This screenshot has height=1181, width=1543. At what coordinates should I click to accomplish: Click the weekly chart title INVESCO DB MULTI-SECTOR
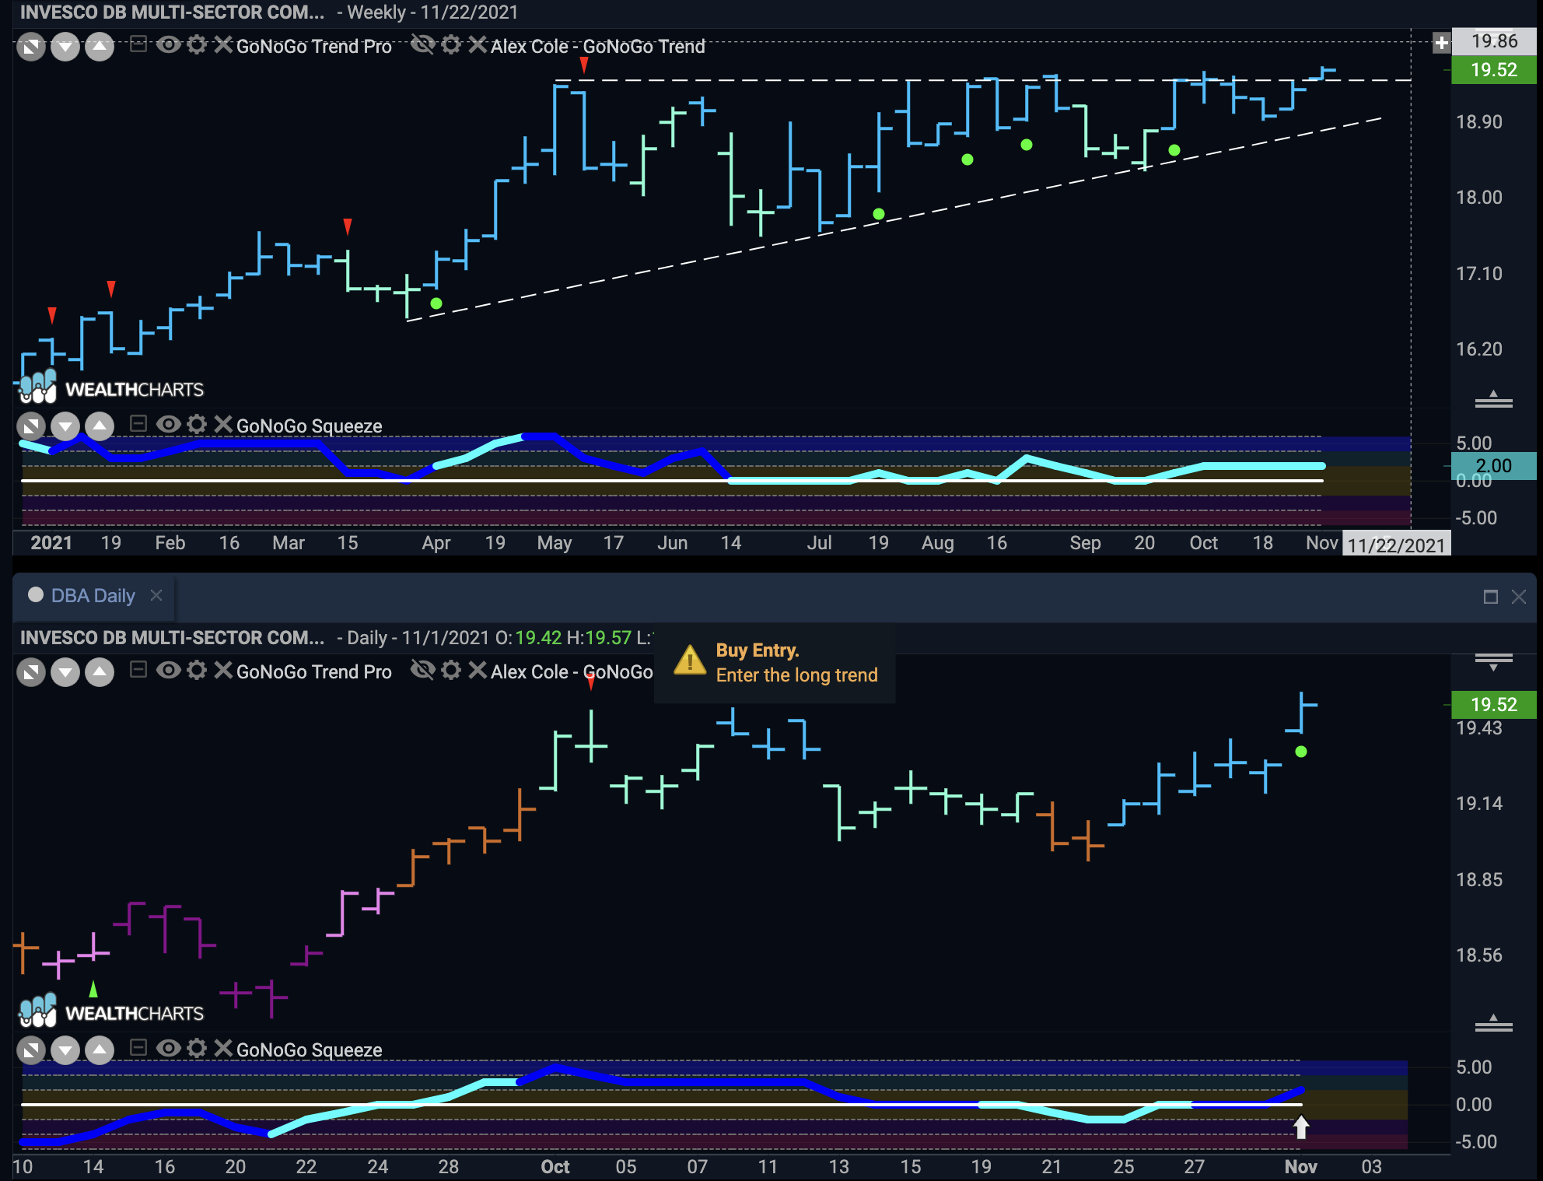(172, 12)
